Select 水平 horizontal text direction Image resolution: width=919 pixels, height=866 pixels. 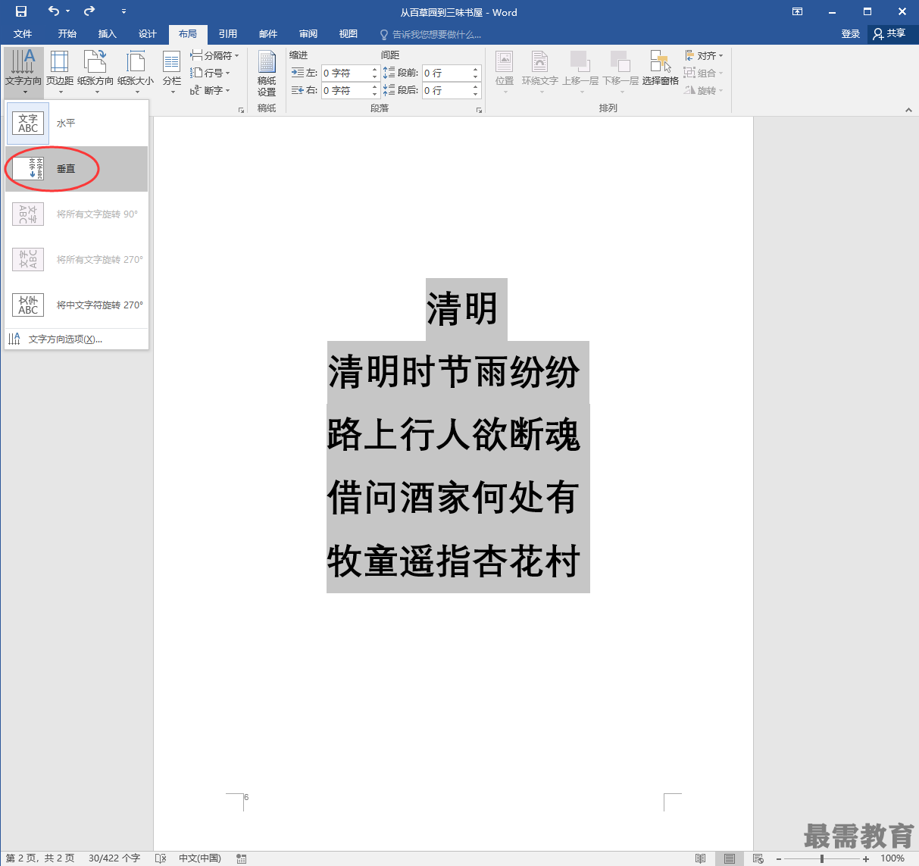pos(77,123)
